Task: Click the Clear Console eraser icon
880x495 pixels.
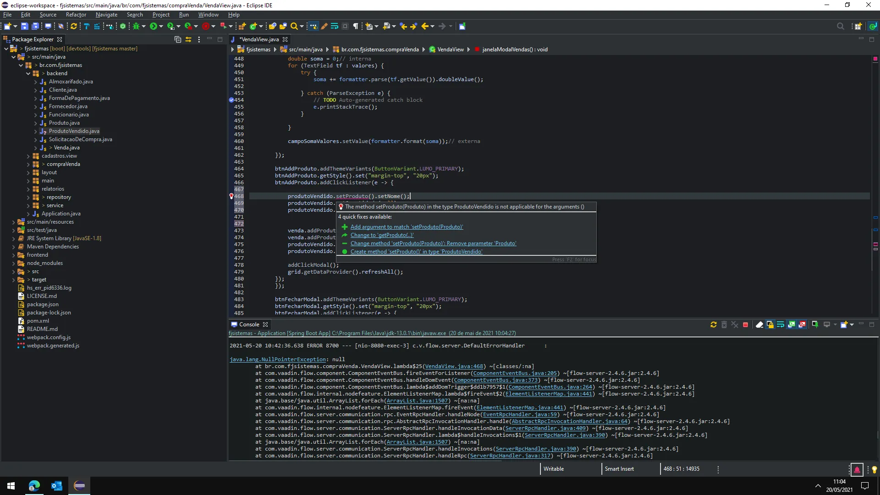Action: 759,324
